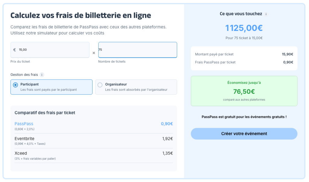309x182 pixels.
Task: Click the green Économisez jusqu'à savings box
Action: [244, 91]
